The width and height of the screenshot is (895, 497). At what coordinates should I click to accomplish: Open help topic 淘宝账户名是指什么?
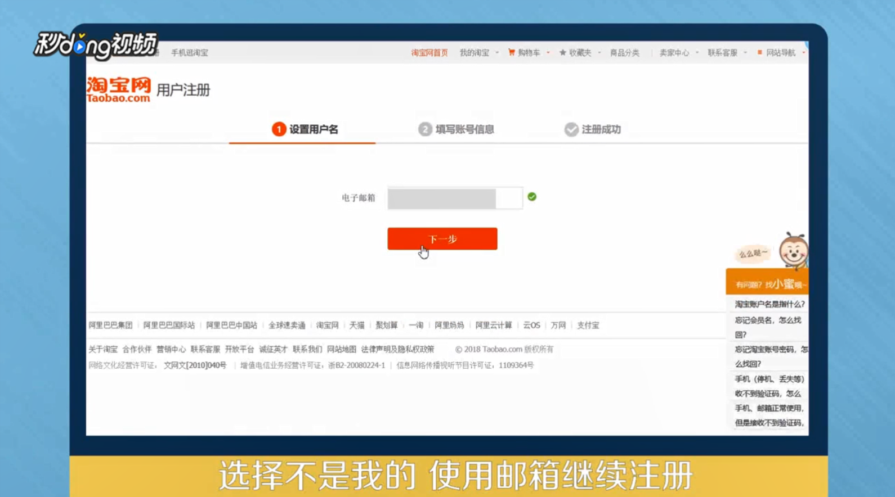pos(769,304)
